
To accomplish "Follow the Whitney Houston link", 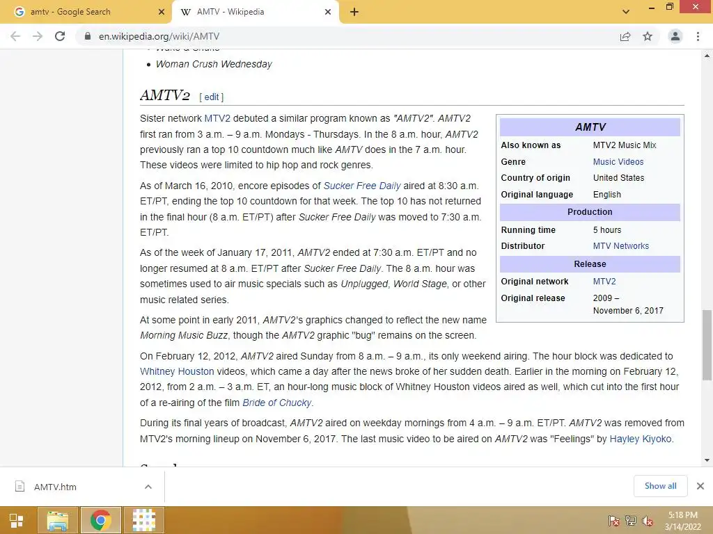I will point(177,371).
